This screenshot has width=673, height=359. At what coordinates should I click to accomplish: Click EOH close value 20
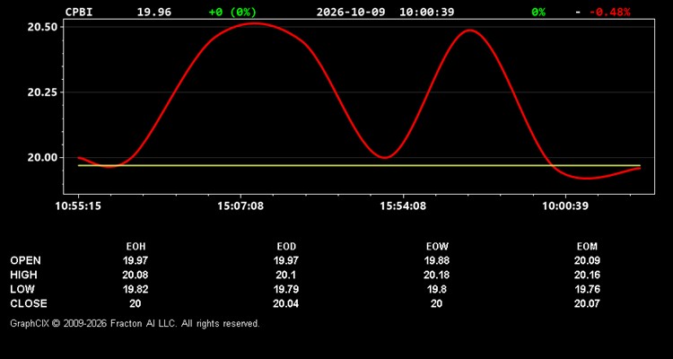point(135,303)
